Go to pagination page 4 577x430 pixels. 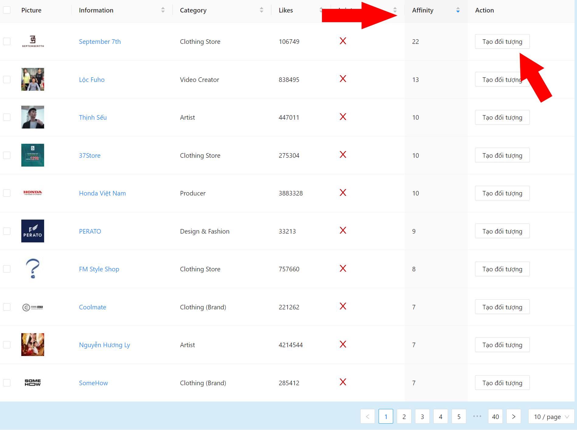pos(441,416)
